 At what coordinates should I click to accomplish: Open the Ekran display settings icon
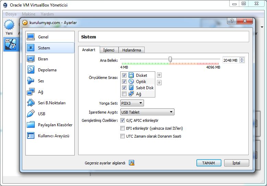click(x=31, y=59)
